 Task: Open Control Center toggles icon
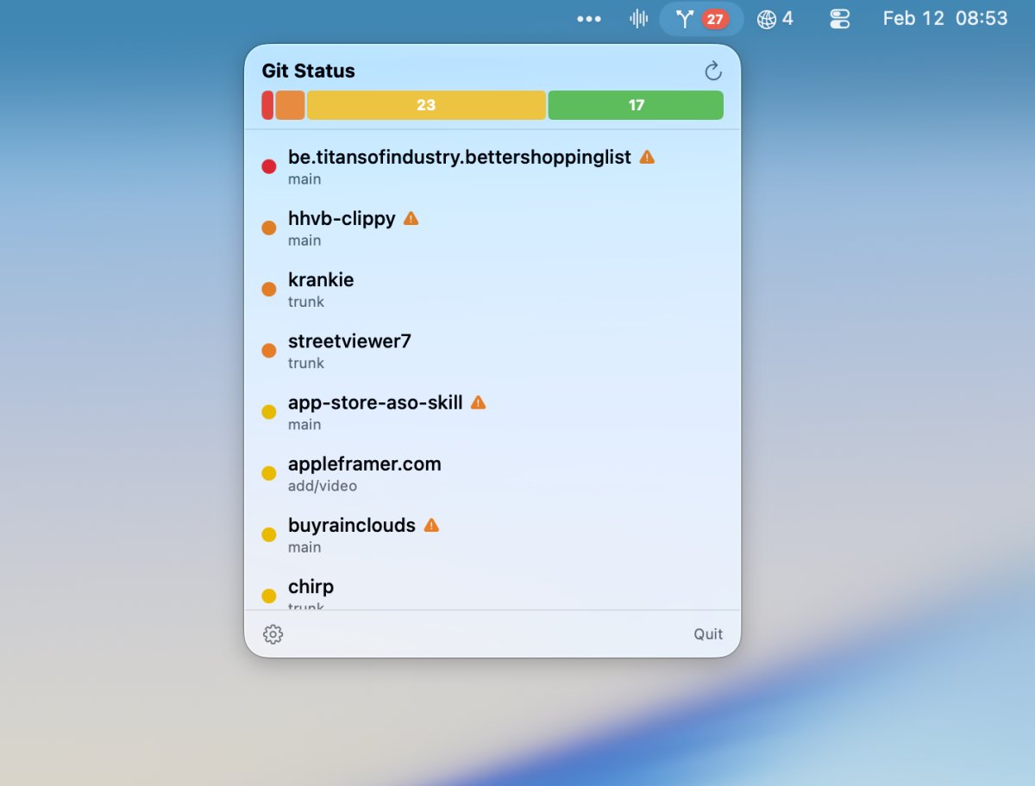[840, 19]
